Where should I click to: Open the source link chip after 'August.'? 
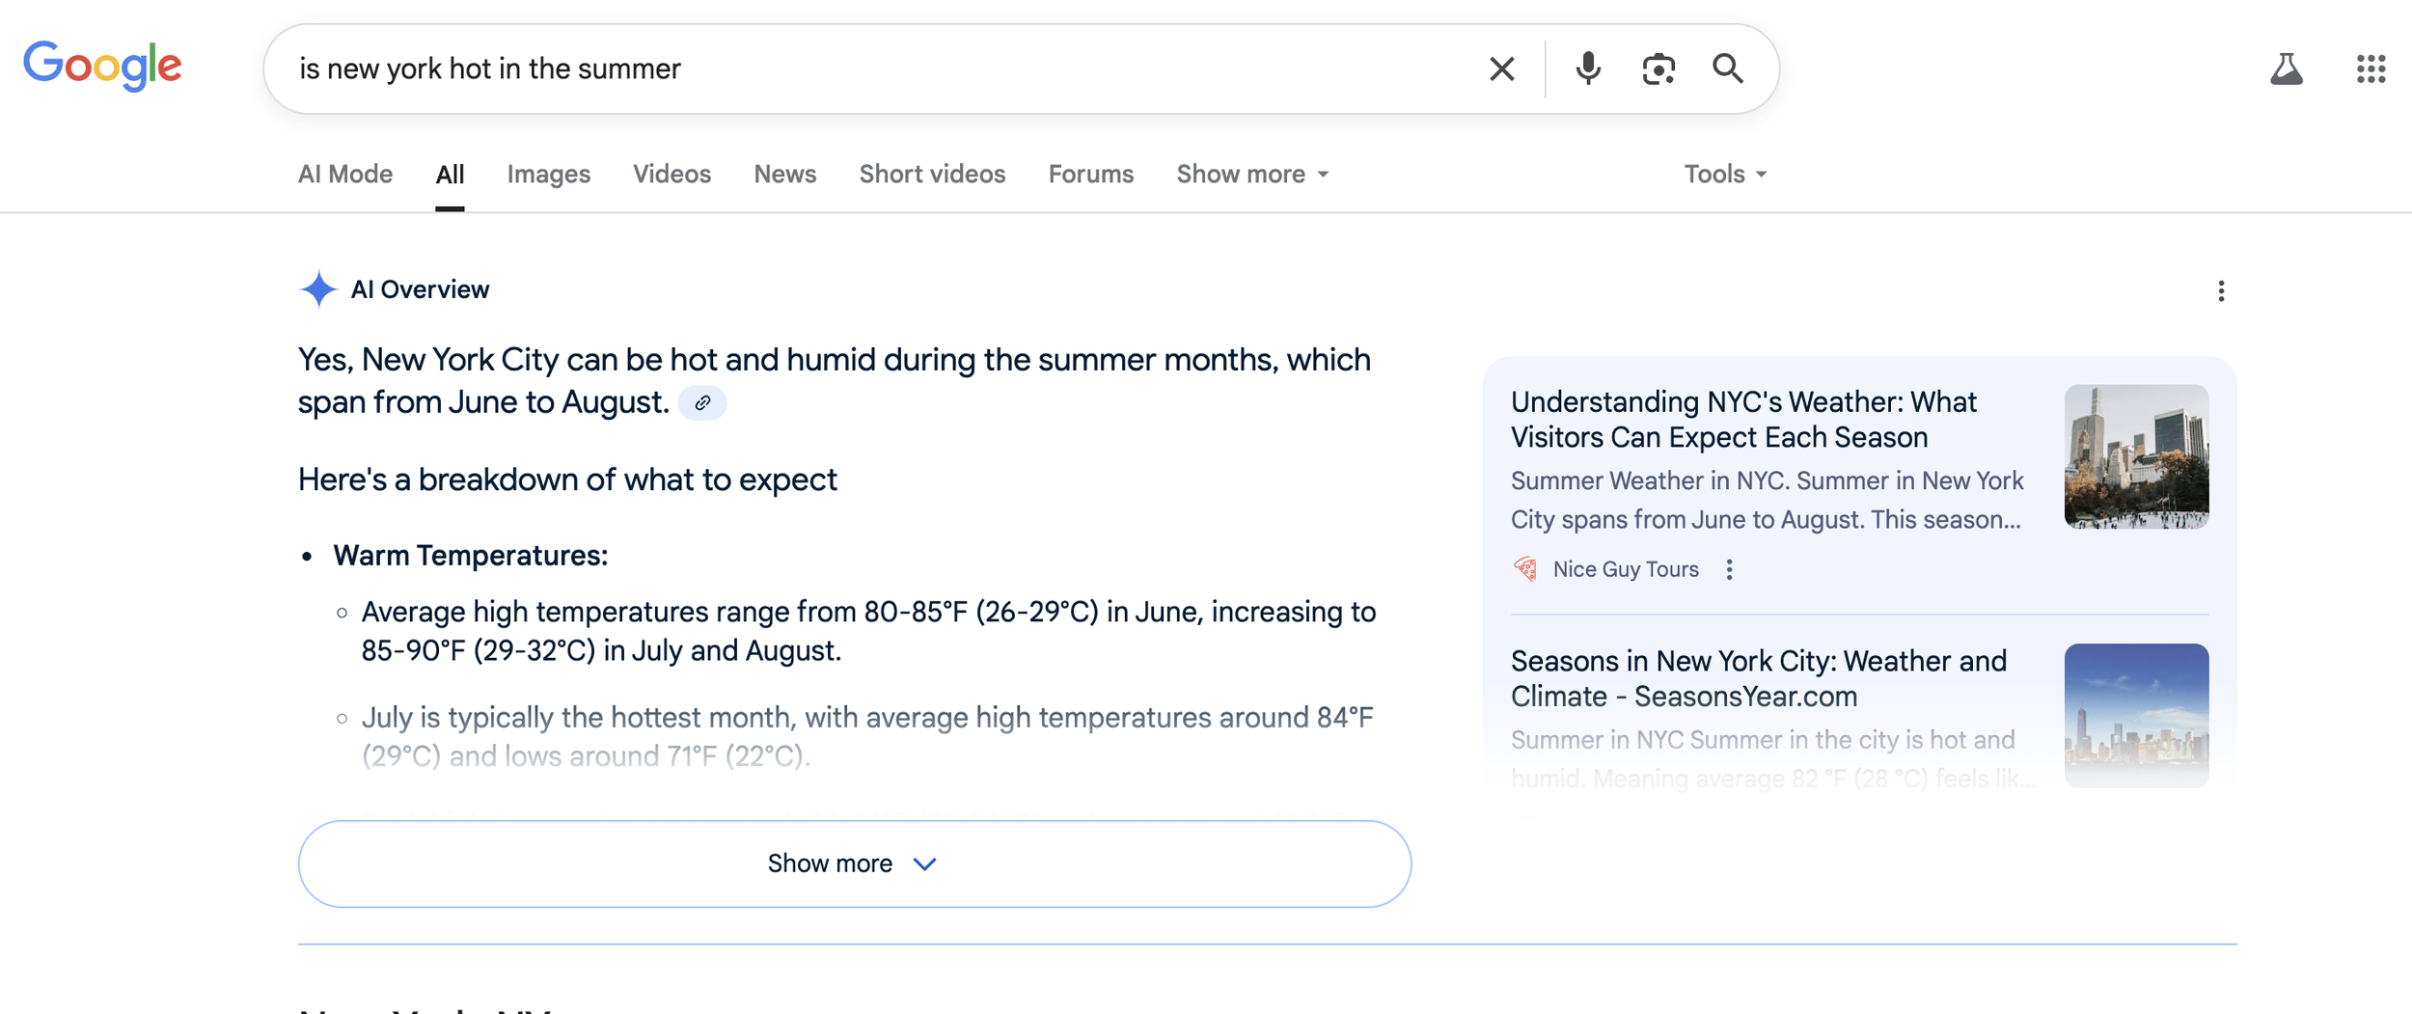click(702, 403)
